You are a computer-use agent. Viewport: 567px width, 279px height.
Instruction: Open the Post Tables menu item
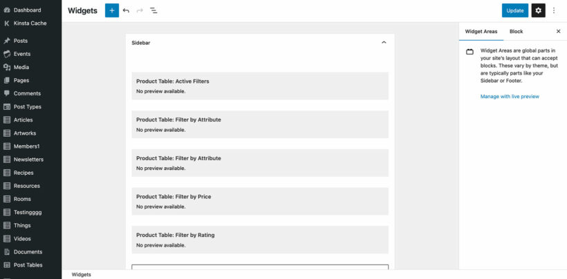(28, 265)
